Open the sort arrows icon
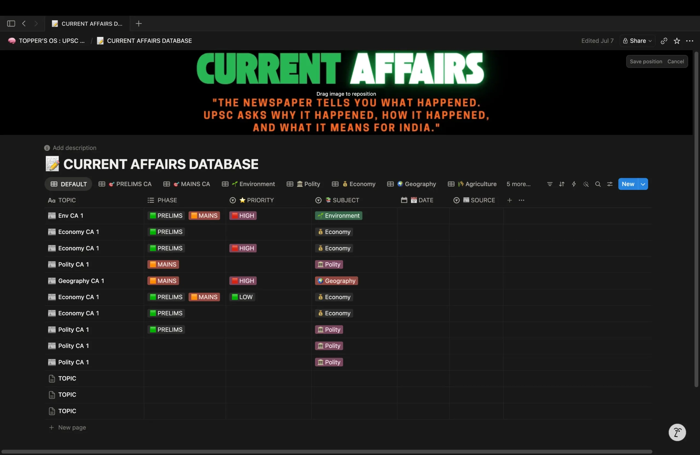 tap(562, 184)
